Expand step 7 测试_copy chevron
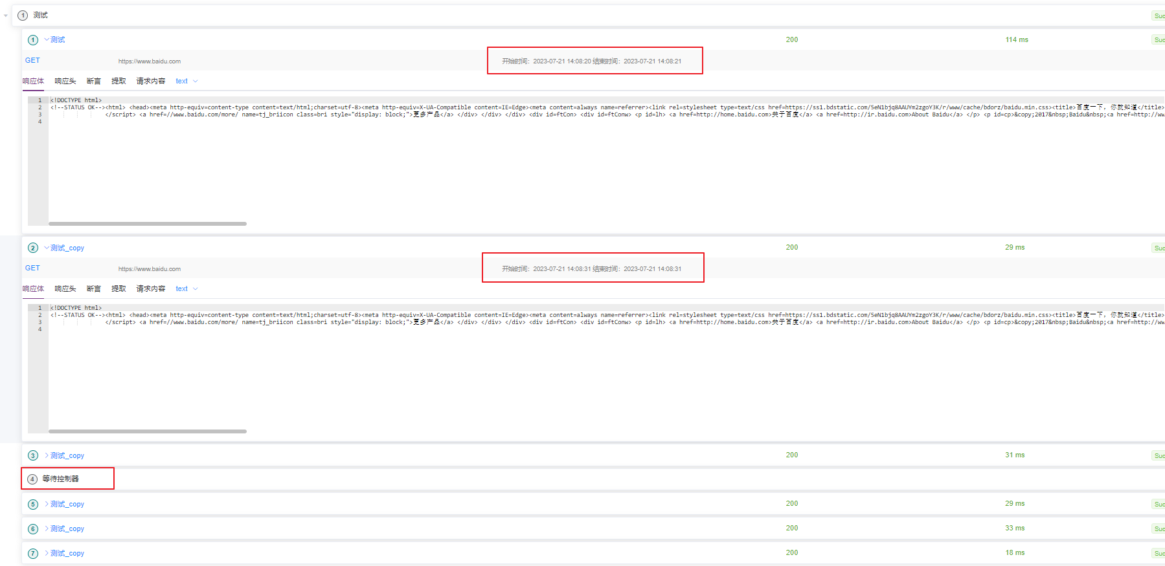 click(x=47, y=553)
